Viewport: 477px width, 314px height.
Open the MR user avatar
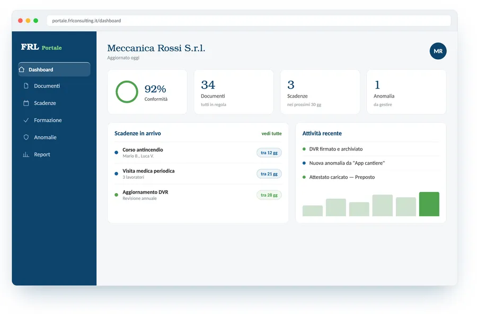[438, 51]
